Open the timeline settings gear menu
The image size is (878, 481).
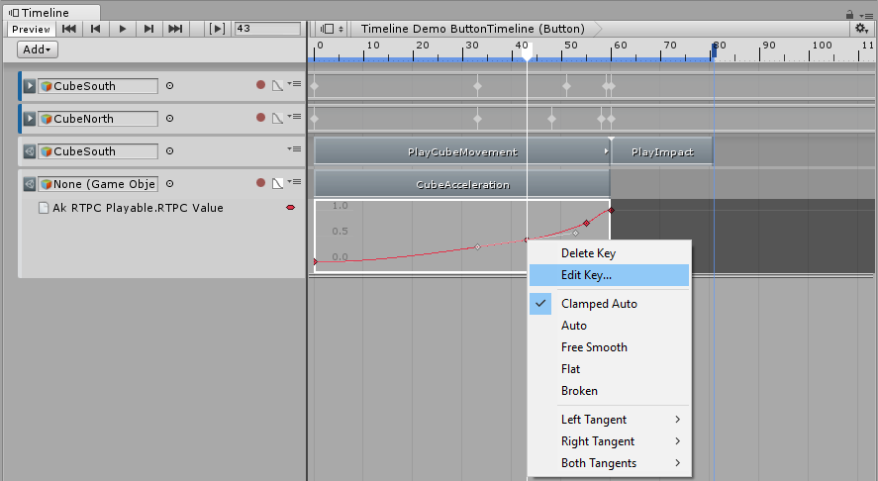click(861, 29)
